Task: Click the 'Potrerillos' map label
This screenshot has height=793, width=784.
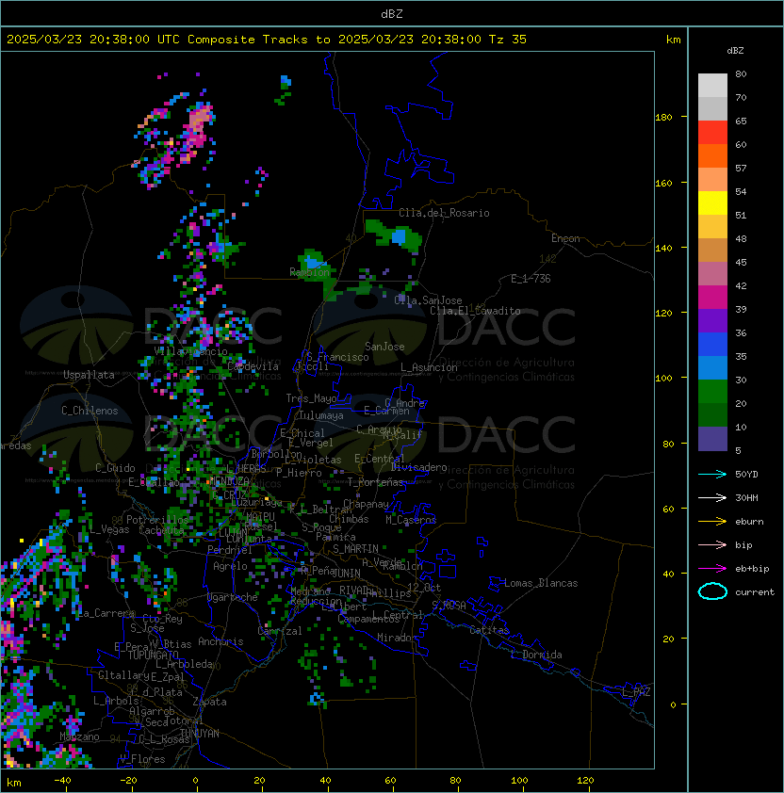Action: pos(157,519)
